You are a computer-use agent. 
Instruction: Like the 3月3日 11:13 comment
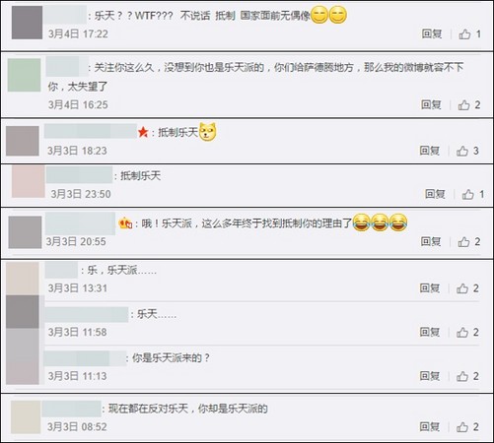(x=462, y=376)
